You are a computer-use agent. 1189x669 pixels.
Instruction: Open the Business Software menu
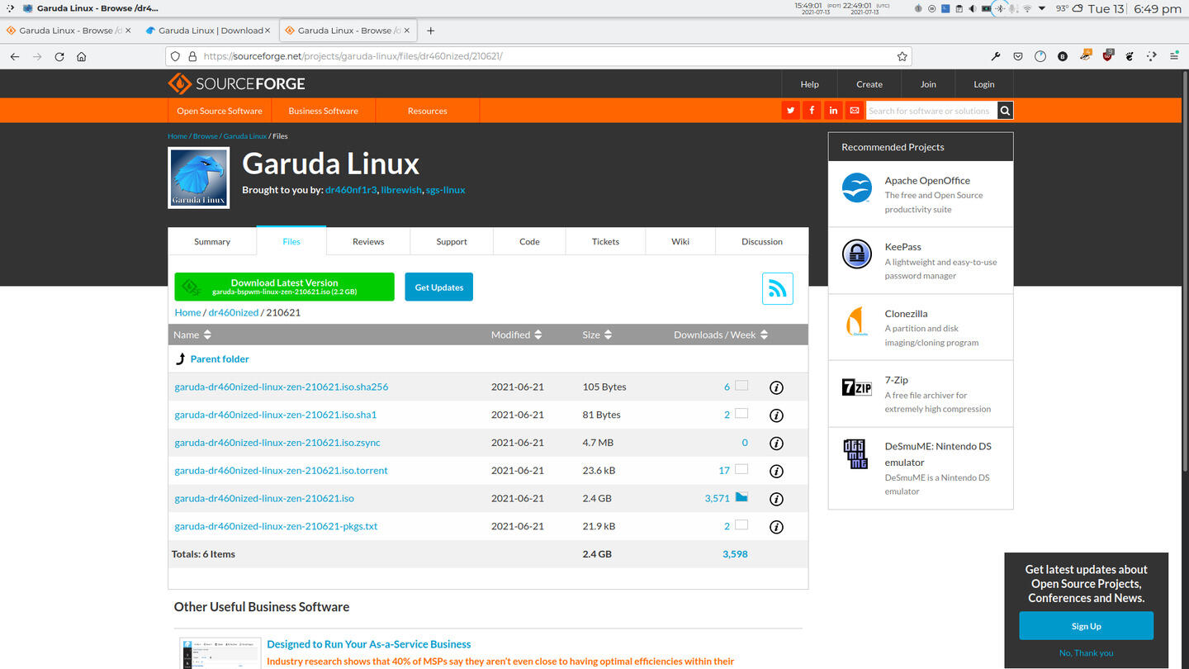tap(323, 111)
